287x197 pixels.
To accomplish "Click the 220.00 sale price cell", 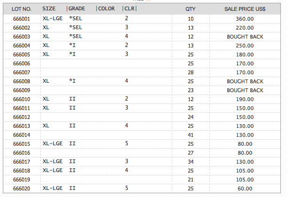I will 245,28.
